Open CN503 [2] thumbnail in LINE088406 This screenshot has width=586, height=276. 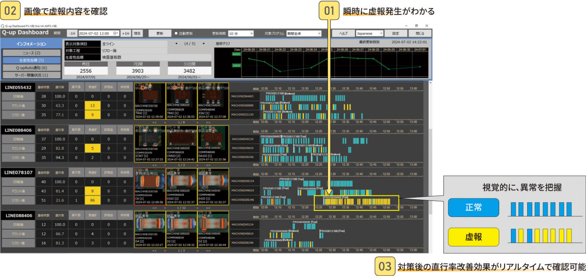tap(182, 144)
